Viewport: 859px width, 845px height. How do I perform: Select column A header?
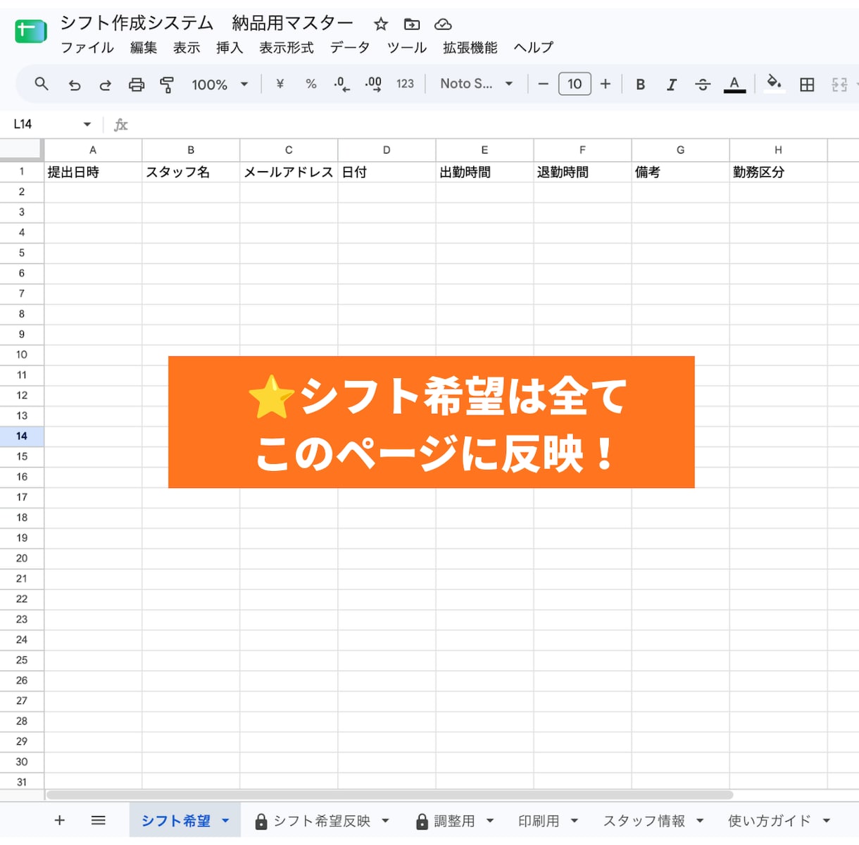[93, 150]
